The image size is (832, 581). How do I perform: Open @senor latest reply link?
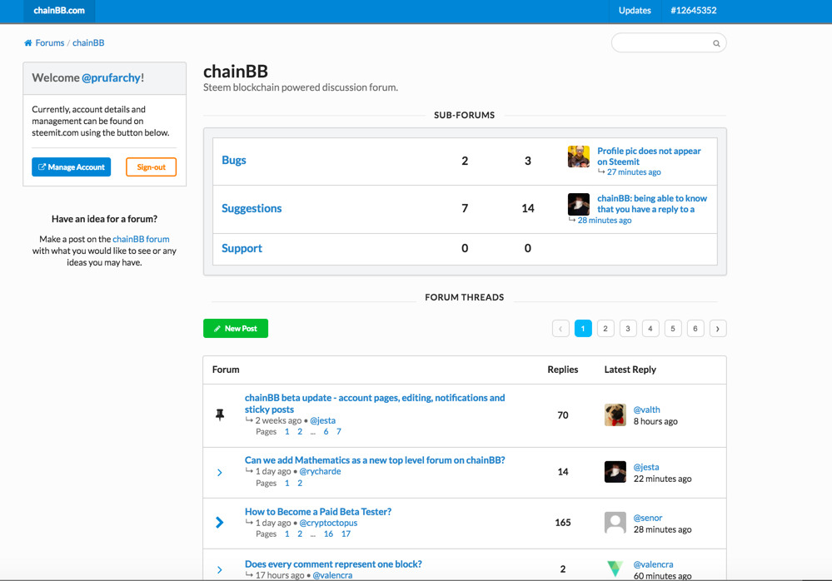(648, 518)
